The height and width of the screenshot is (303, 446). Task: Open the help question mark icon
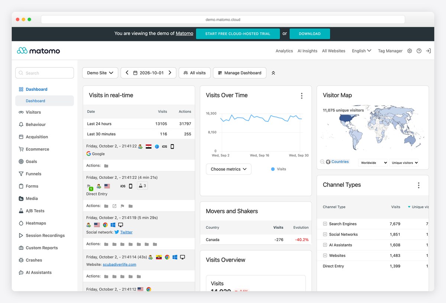tap(419, 51)
